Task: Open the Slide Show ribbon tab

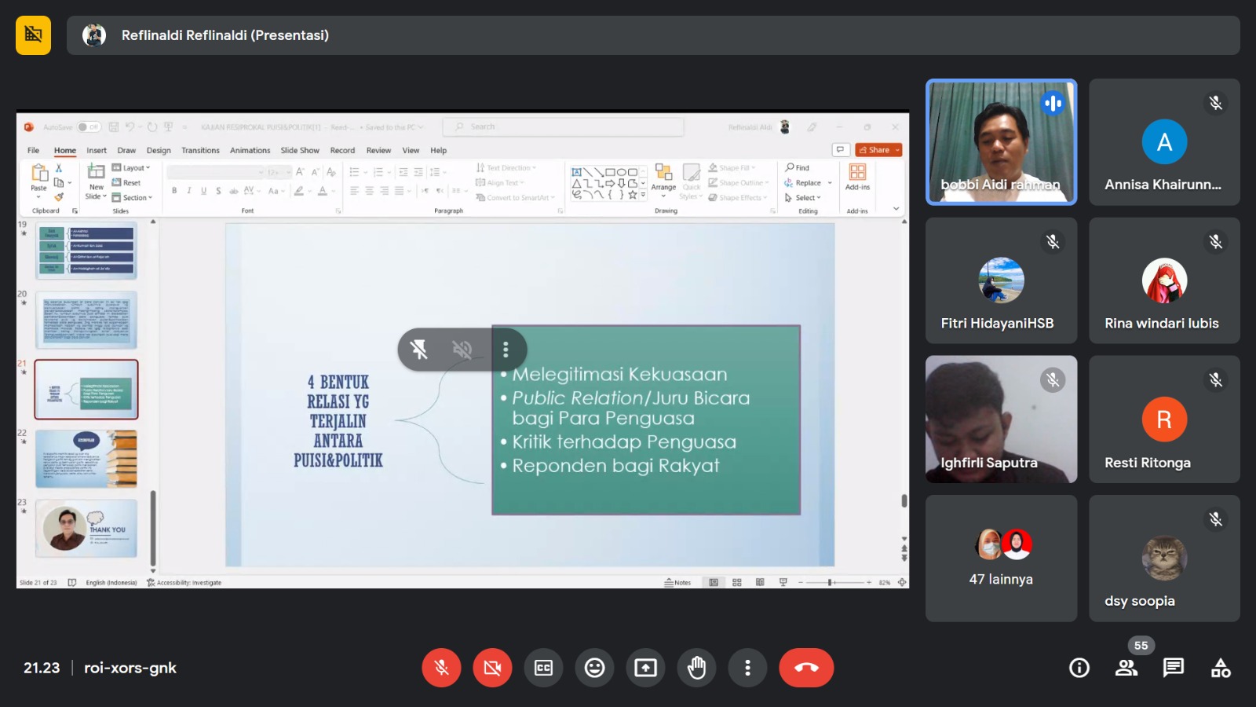Action: [300, 150]
